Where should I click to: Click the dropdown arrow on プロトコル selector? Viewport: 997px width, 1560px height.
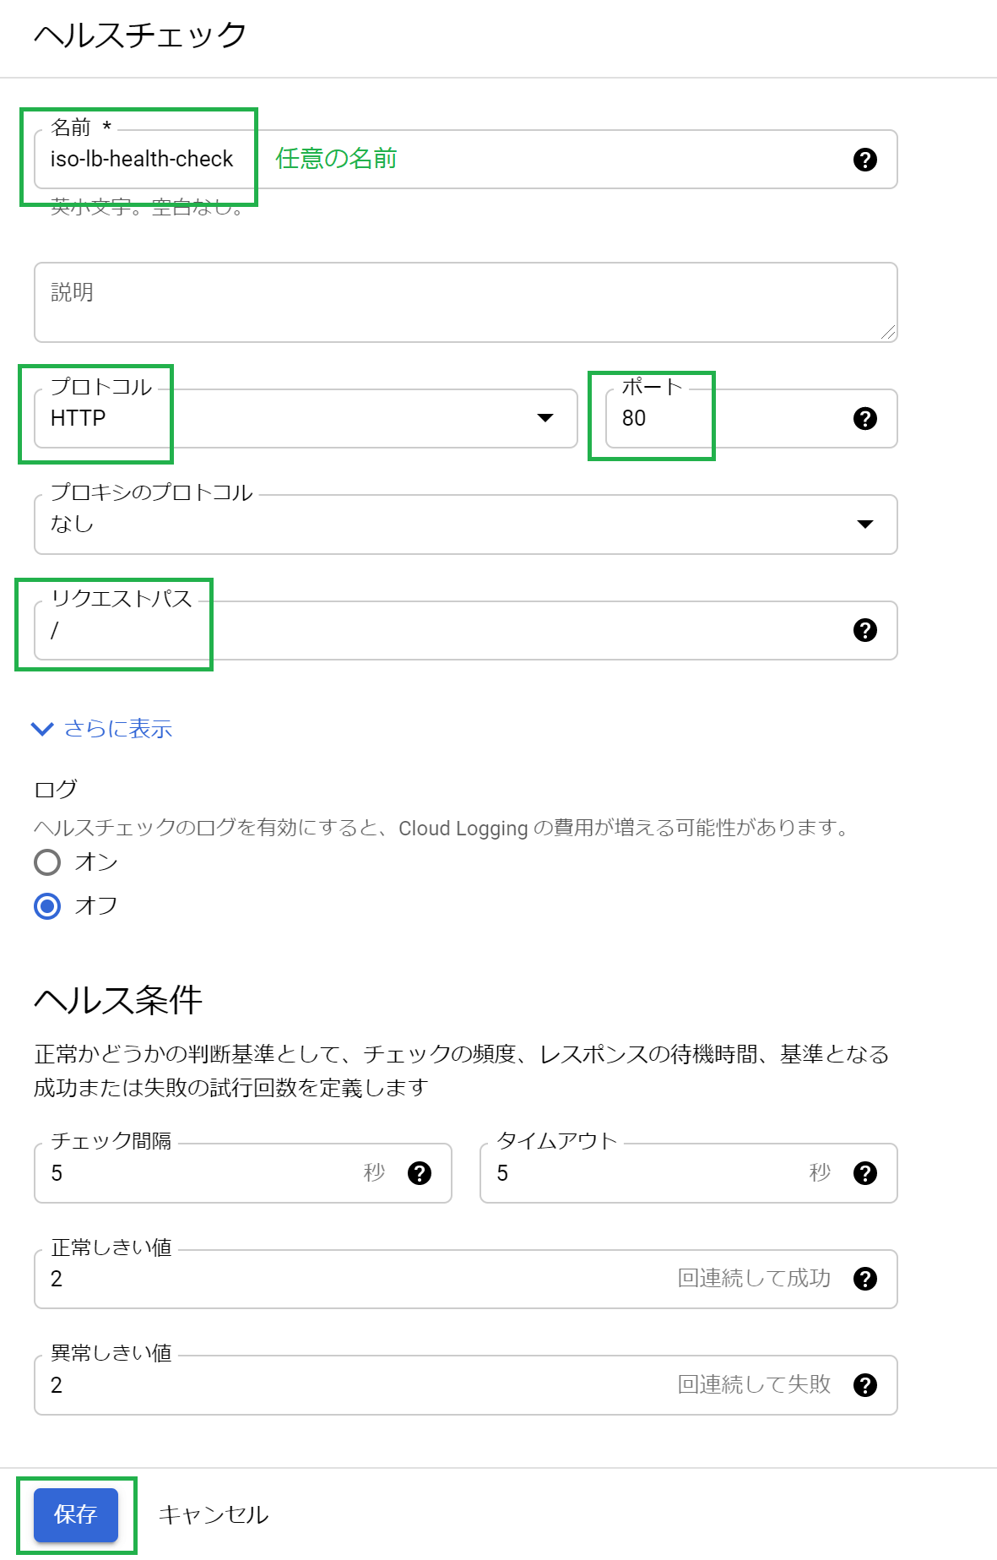(545, 418)
